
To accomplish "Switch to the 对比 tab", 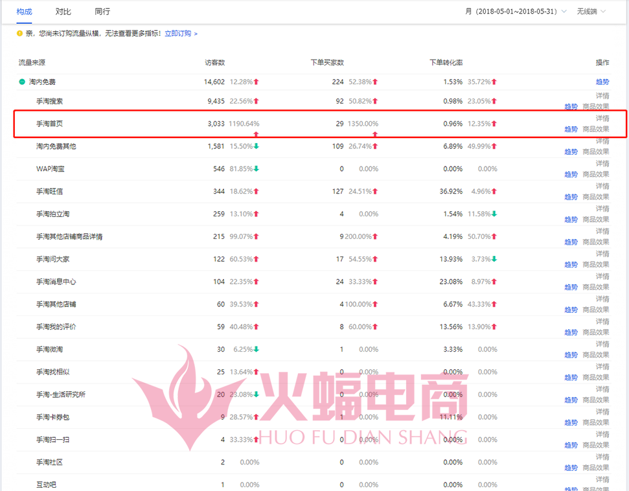I will pos(63,12).
